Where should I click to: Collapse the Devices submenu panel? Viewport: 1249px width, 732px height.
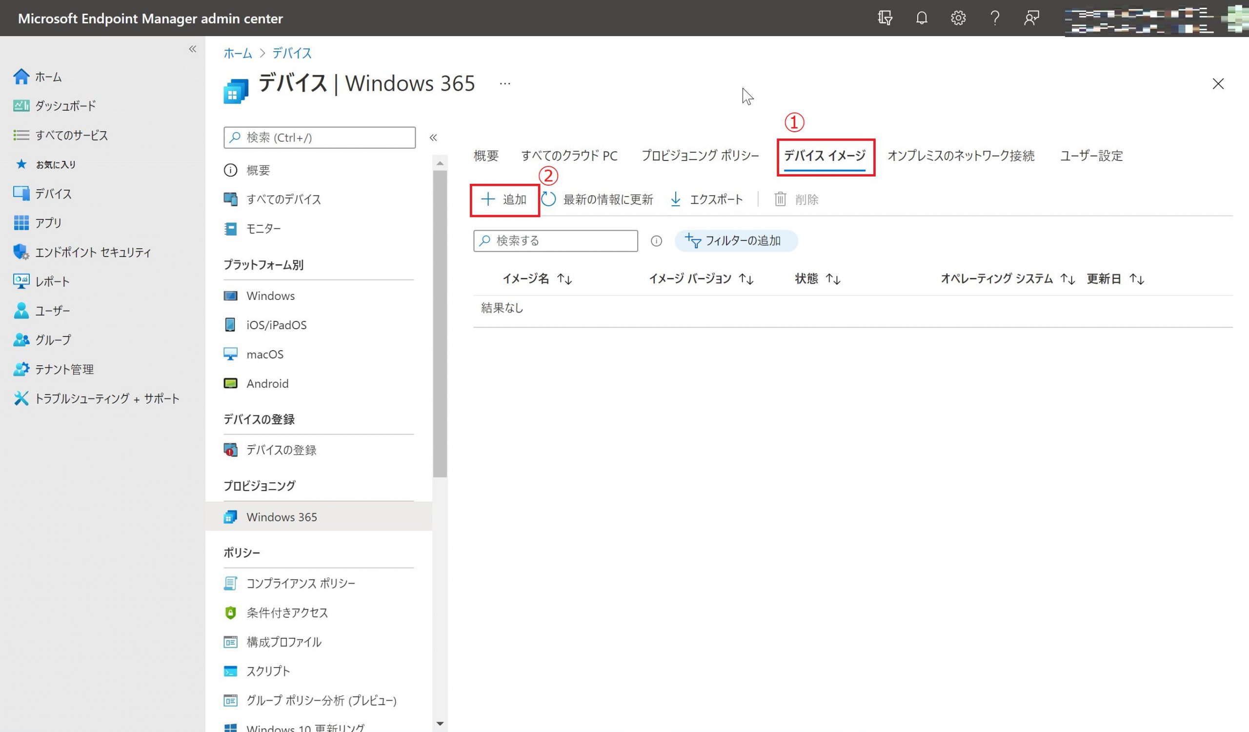click(x=433, y=138)
